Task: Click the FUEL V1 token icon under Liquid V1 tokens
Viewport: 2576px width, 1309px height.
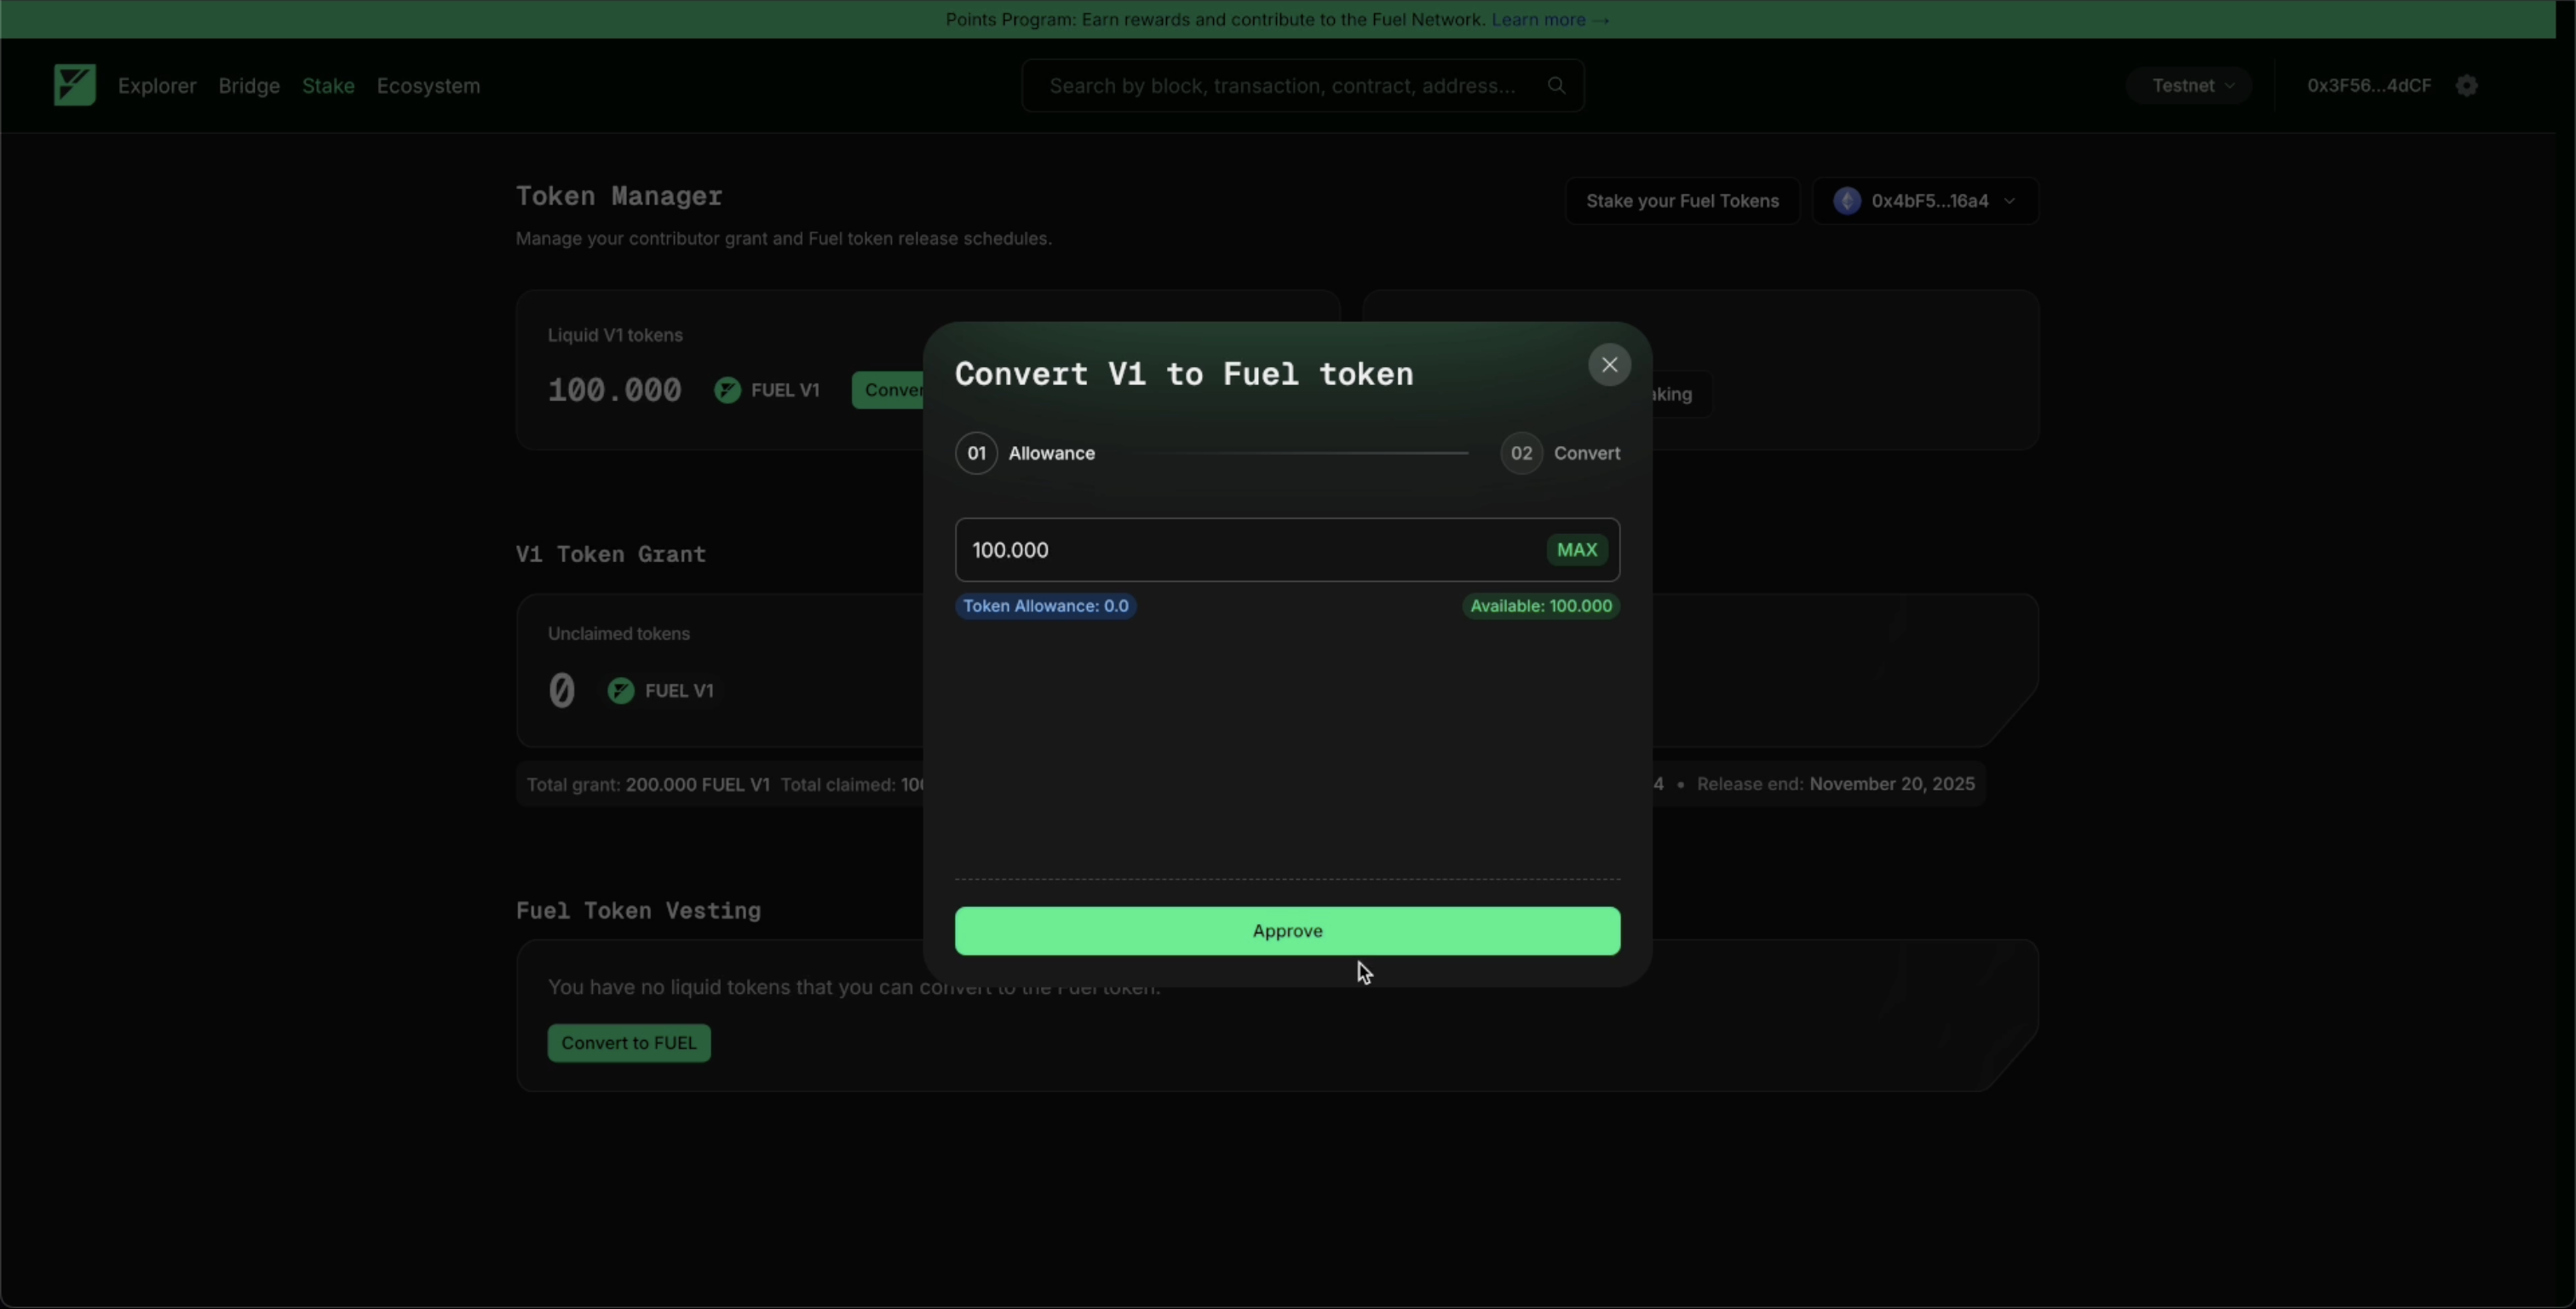Action: coord(727,390)
